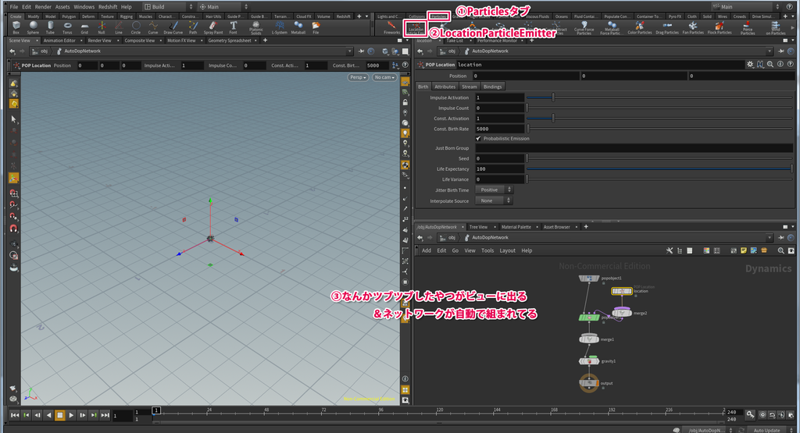Open the Jitter Birth Time Positive dropdown
This screenshot has width=800, height=433.
(x=494, y=190)
